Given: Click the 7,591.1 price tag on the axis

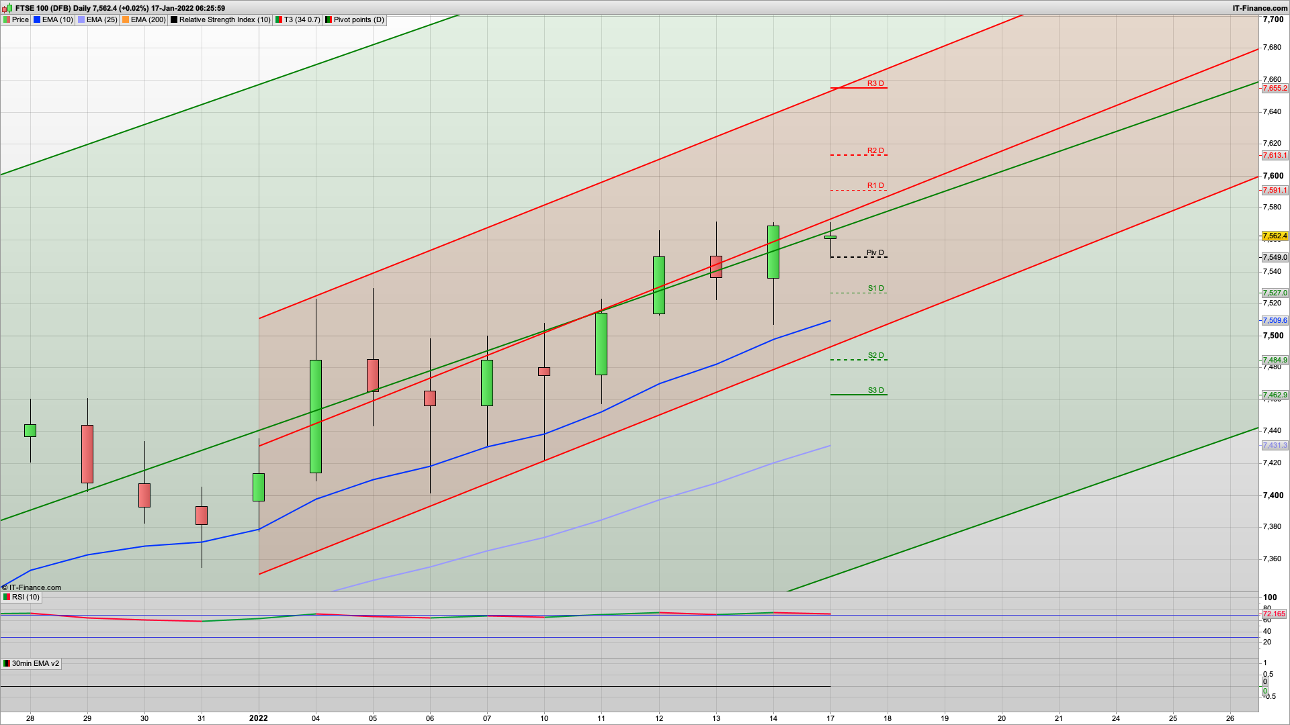Looking at the screenshot, I should click(1275, 190).
